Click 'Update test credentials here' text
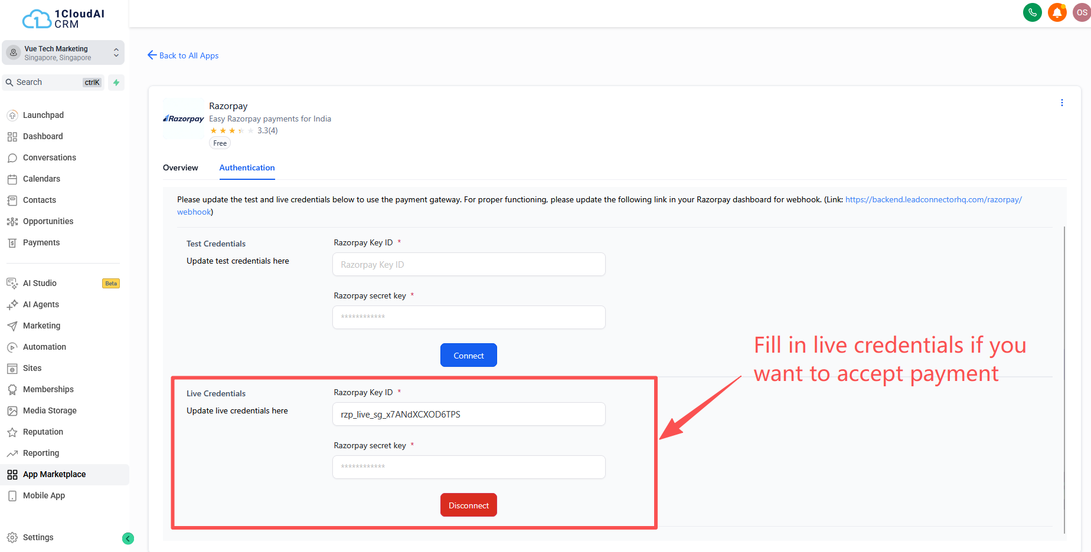Image resolution: width=1091 pixels, height=552 pixels. [238, 261]
